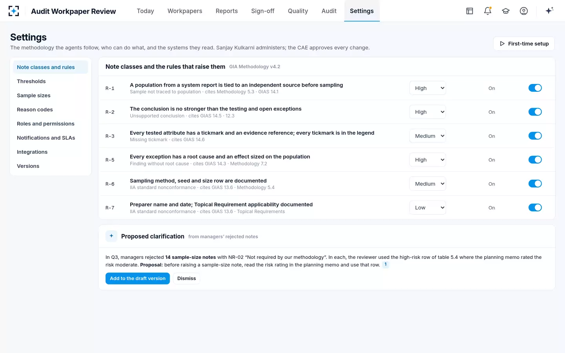Open the Audit tab
Viewport: 565px width, 353px height.
coord(329,11)
